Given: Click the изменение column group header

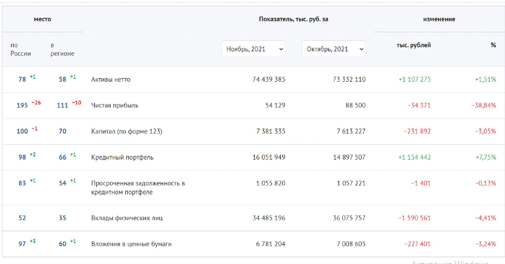Looking at the screenshot, I should point(439,19).
